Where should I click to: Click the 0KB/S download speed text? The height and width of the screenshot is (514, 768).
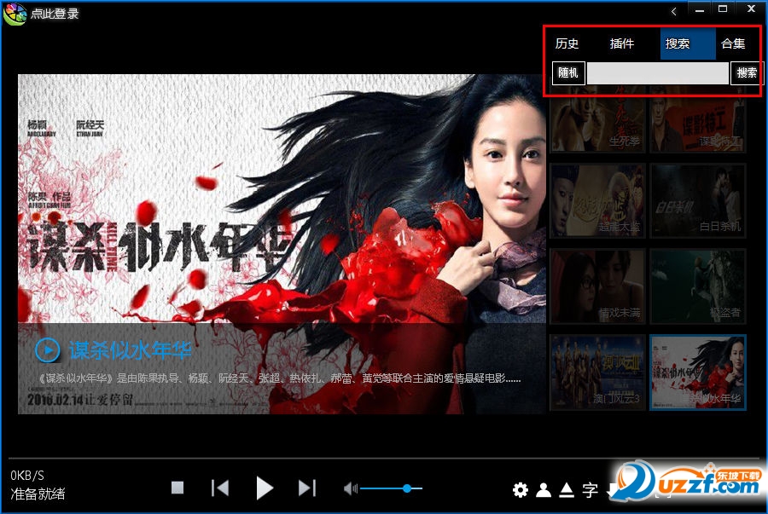click(x=27, y=475)
